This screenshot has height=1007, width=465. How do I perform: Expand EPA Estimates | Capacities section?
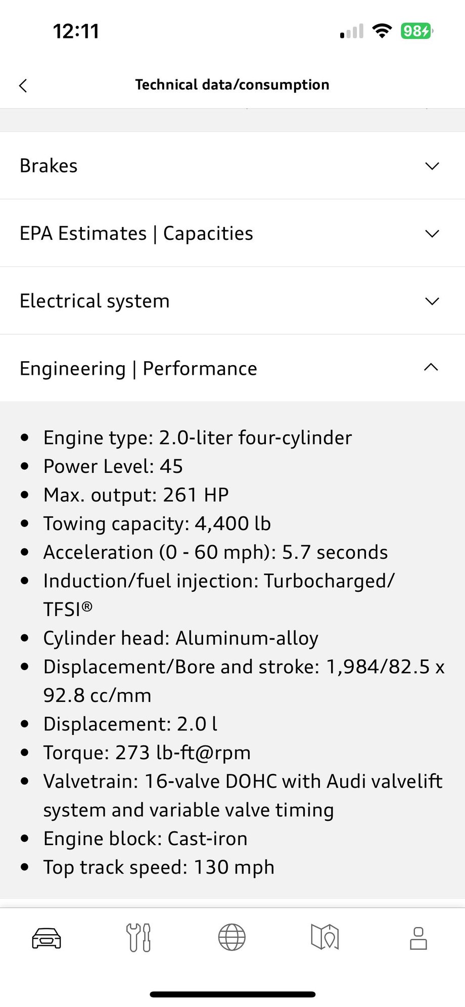pyautogui.click(x=232, y=233)
